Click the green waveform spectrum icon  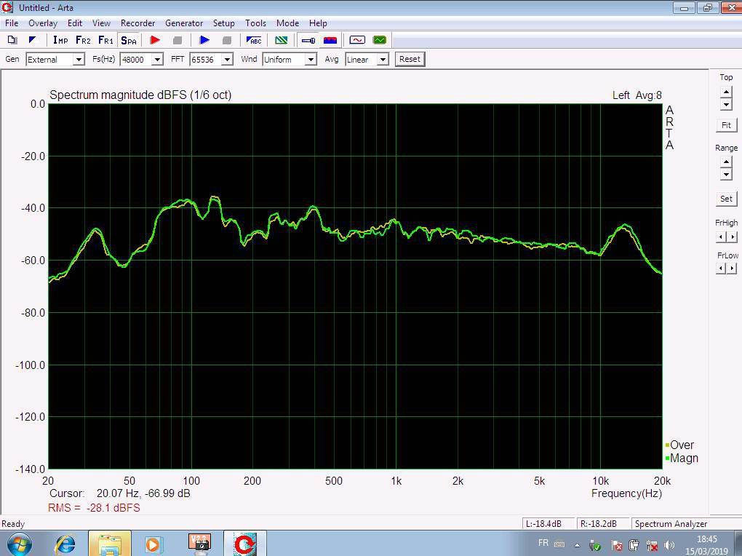tap(380, 40)
